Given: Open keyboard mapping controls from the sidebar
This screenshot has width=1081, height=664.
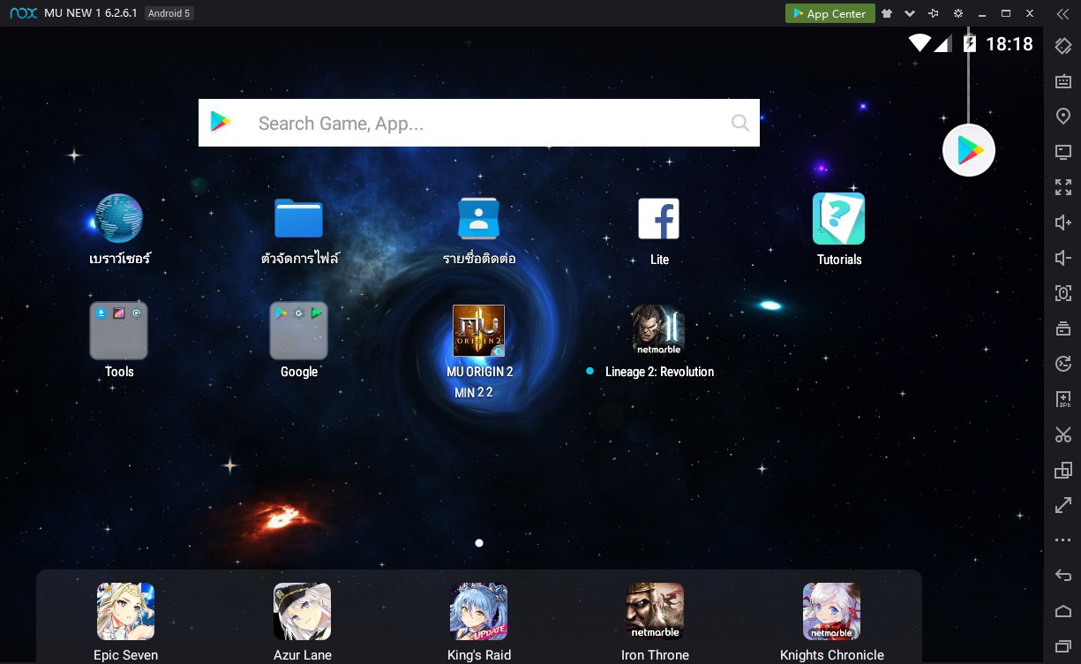Looking at the screenshot, I should pos(1062,80).
